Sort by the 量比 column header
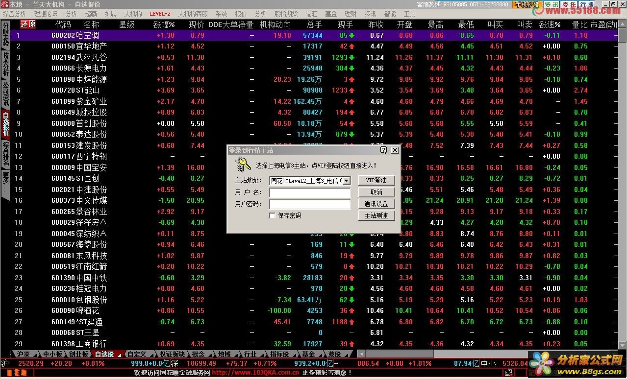Screen dimensions: 627x379 [580, 24]
